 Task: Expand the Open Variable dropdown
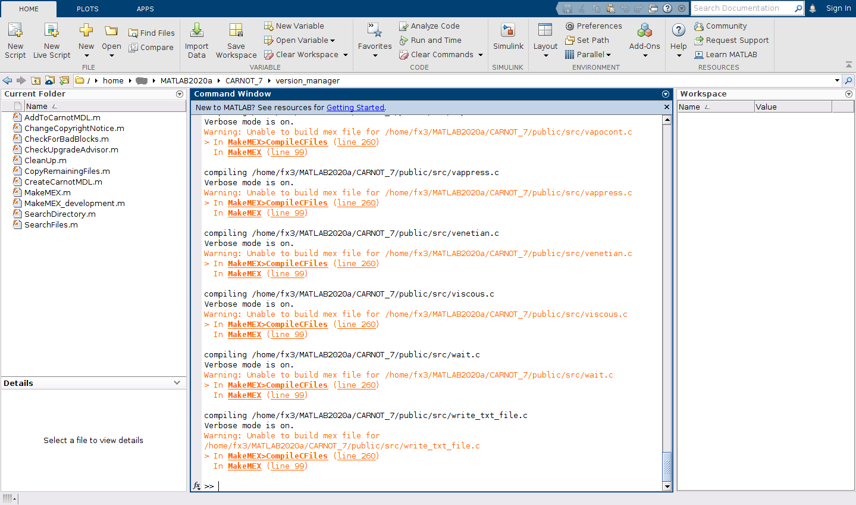(333, 40)
